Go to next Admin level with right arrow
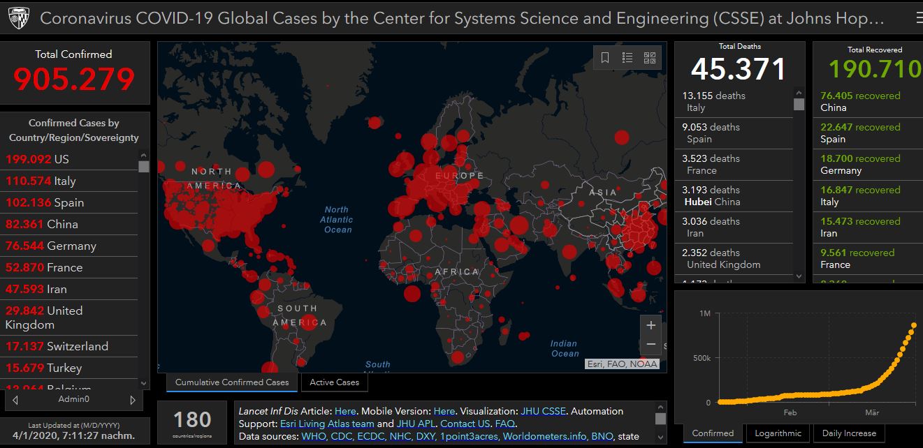Image resolution: width=923 pixels, height=448 pixels. click(133, 400)
